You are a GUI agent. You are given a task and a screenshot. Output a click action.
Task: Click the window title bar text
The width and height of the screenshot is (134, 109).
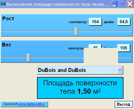57,4
